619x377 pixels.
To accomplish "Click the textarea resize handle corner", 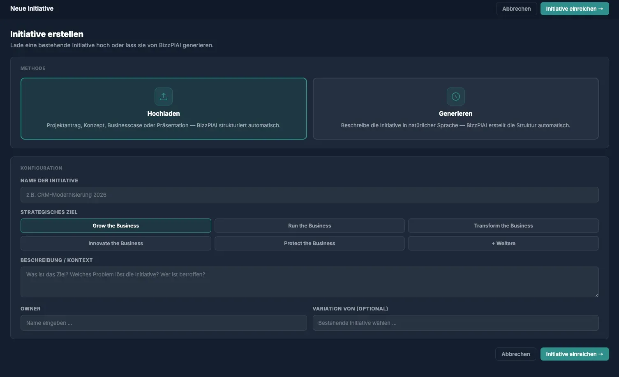I will coord(596,294).
